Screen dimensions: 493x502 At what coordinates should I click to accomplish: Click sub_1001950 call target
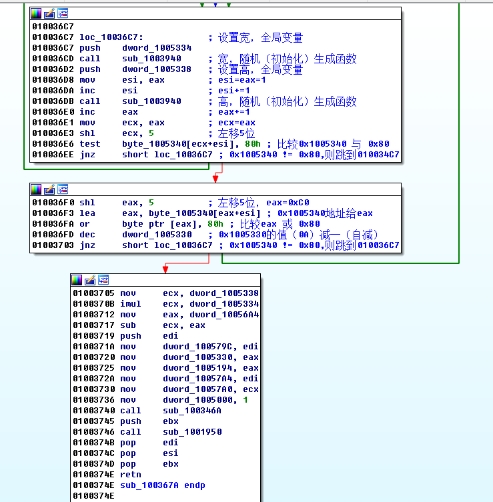tap(192, 432)
